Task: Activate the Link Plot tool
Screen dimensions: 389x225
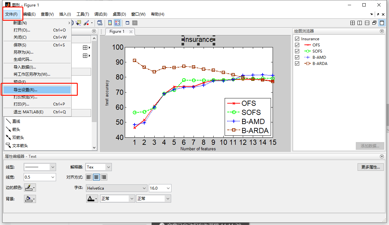Action: point(100,23)
